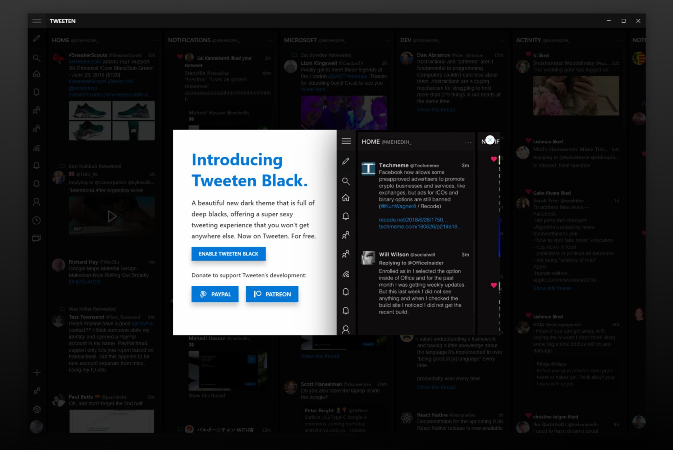
Task: Open @KurtWagner8 mention link
Action: [x=398, y=206]
